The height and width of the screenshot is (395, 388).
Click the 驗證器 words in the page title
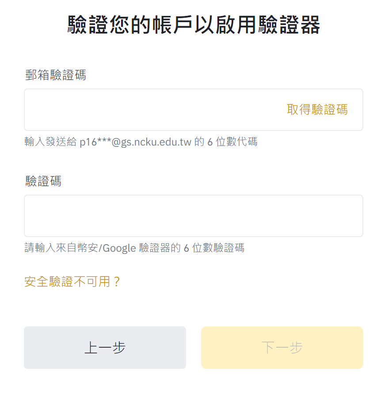tap(289, 25)
